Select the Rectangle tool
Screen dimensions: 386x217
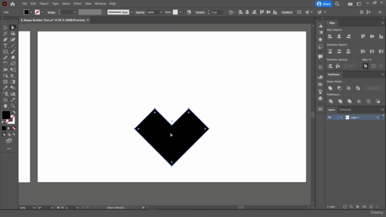click(x=5, y=52)
